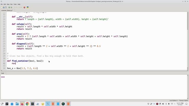Screen dimensions: 189x106
Task: Click the New file toolbar icon
Action: click(x=1, y=7)
